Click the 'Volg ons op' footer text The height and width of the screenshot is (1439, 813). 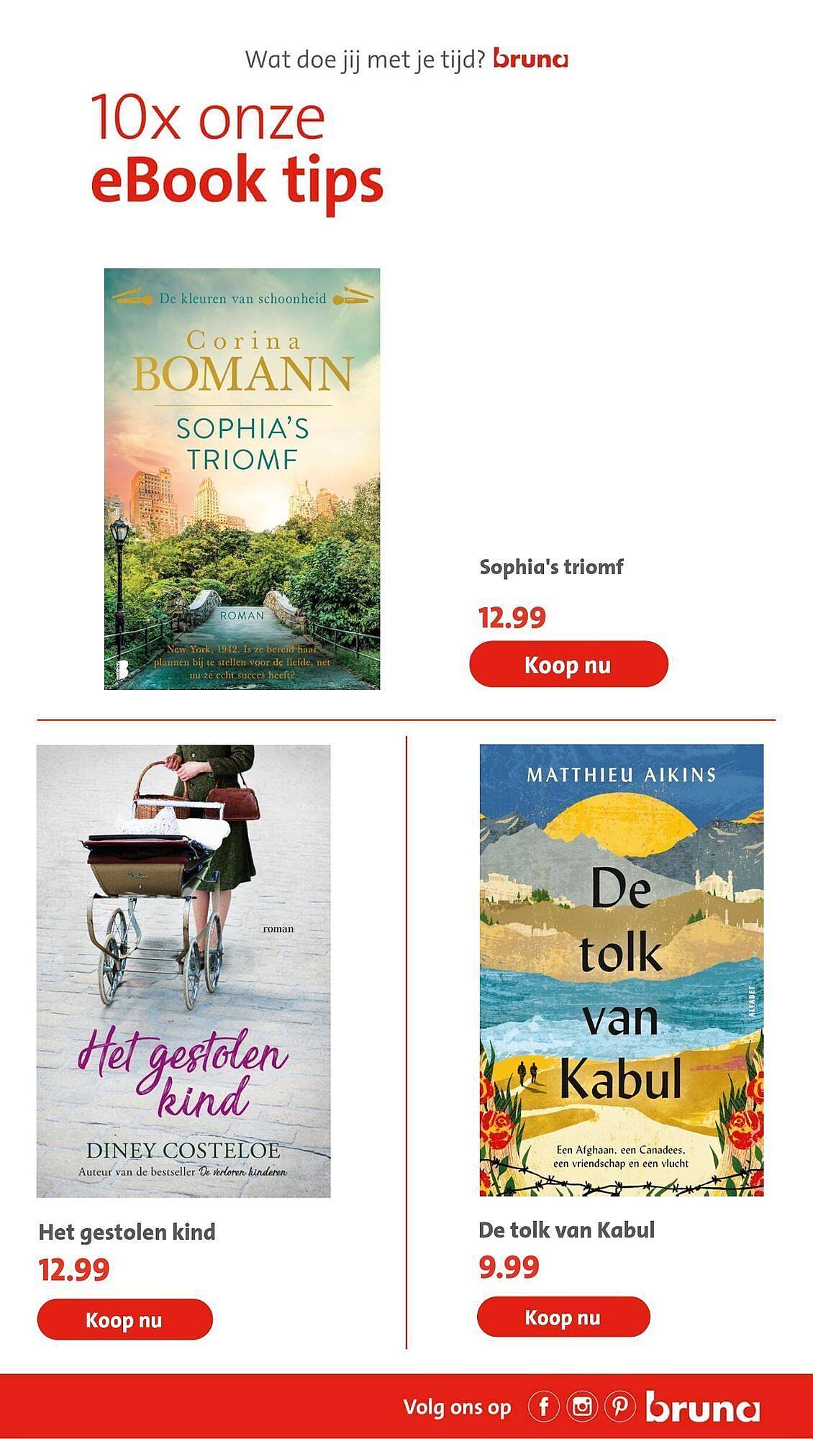click(x=458, y=1407)
